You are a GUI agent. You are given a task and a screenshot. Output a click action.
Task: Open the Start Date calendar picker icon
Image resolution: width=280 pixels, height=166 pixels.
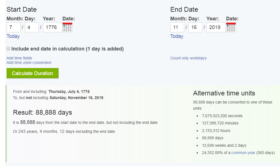click(x=68, y=27)
